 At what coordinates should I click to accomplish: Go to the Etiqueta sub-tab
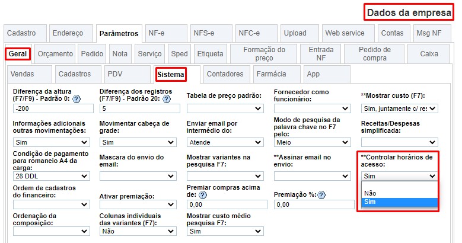tap(211, 54)
